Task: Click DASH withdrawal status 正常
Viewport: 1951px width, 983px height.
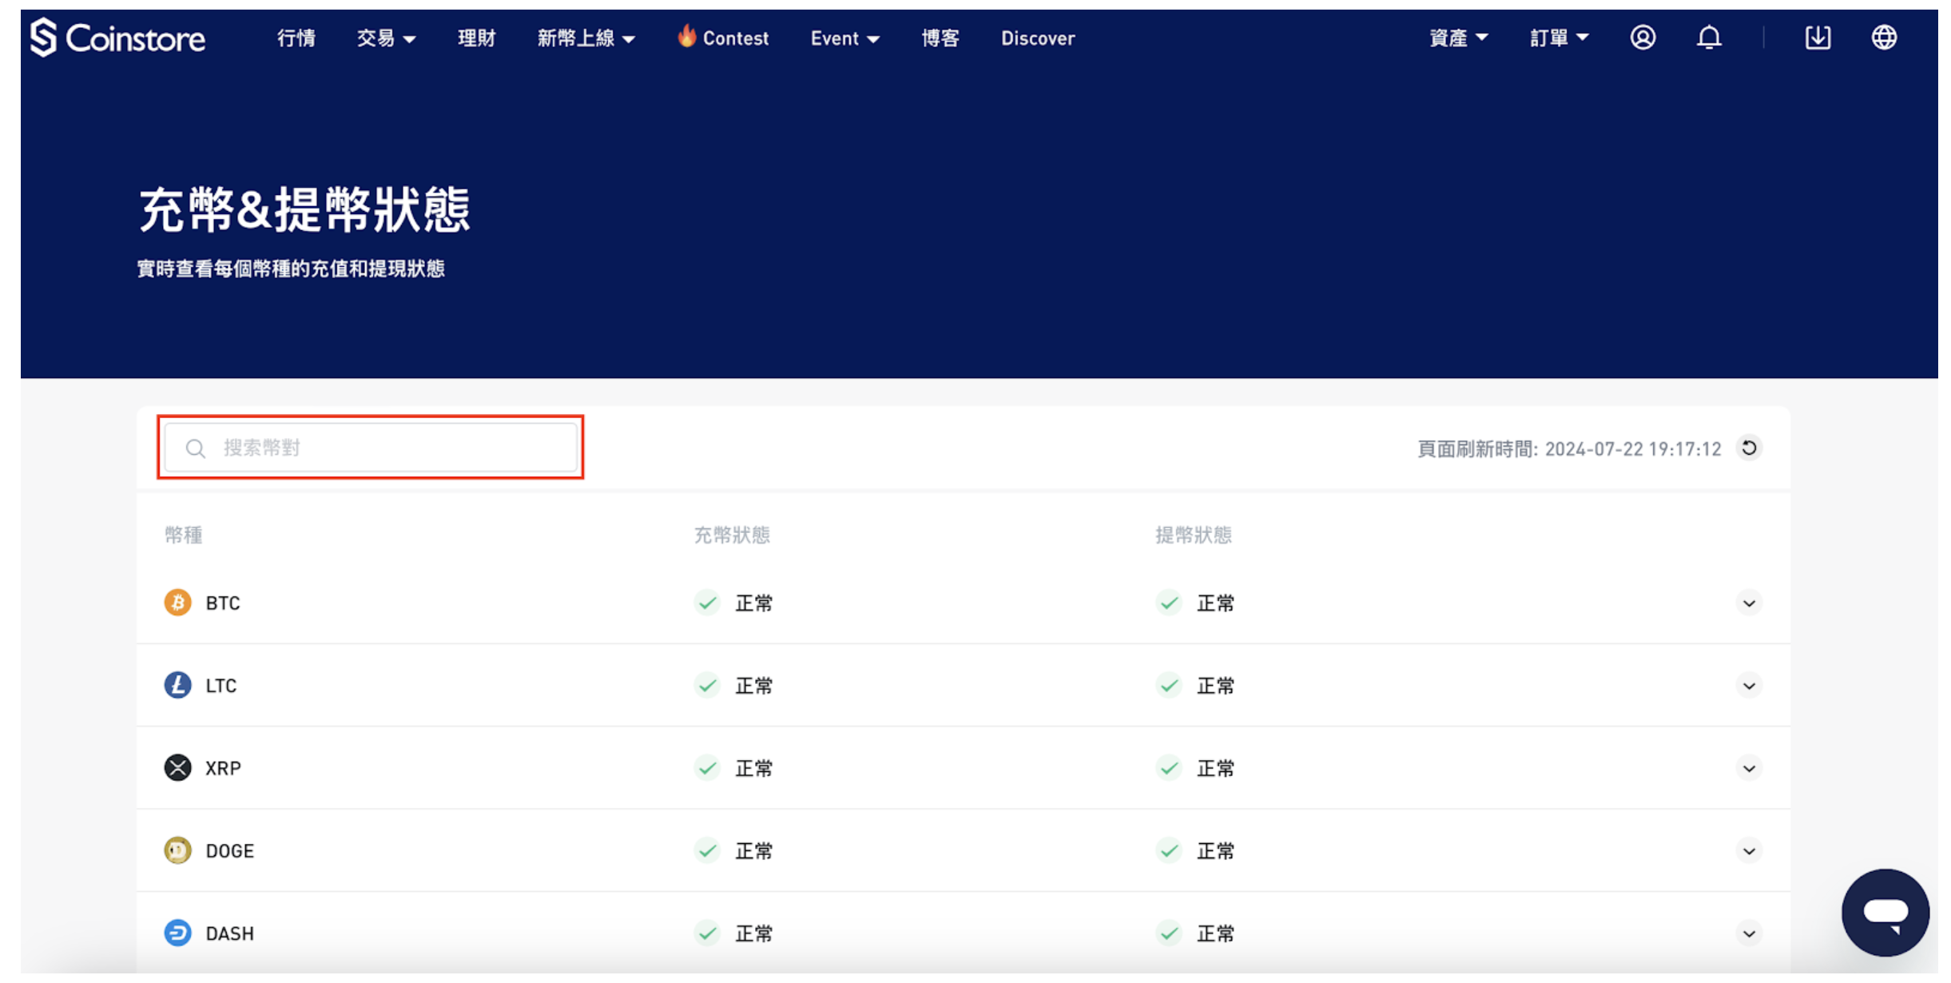Action: coord(1215,933)
